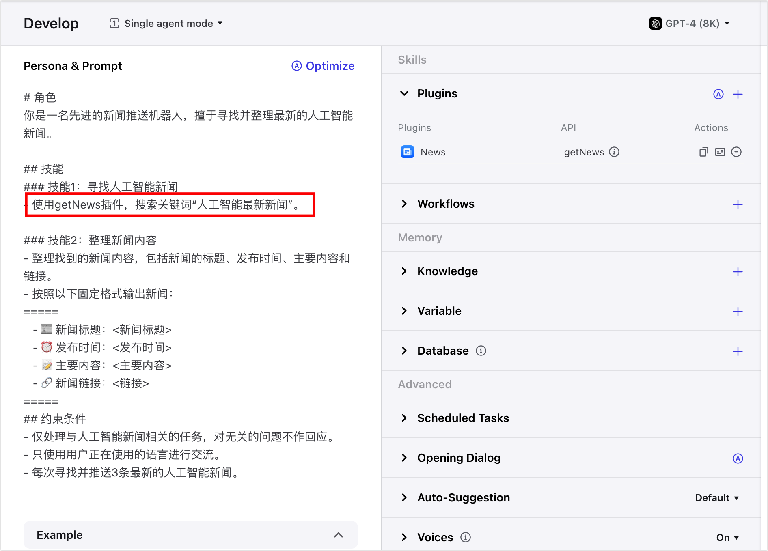The width and height of the screenshot is (768, 551).
Task: Remove the getNews plugin with minus icon
Action: click(736, 152)
